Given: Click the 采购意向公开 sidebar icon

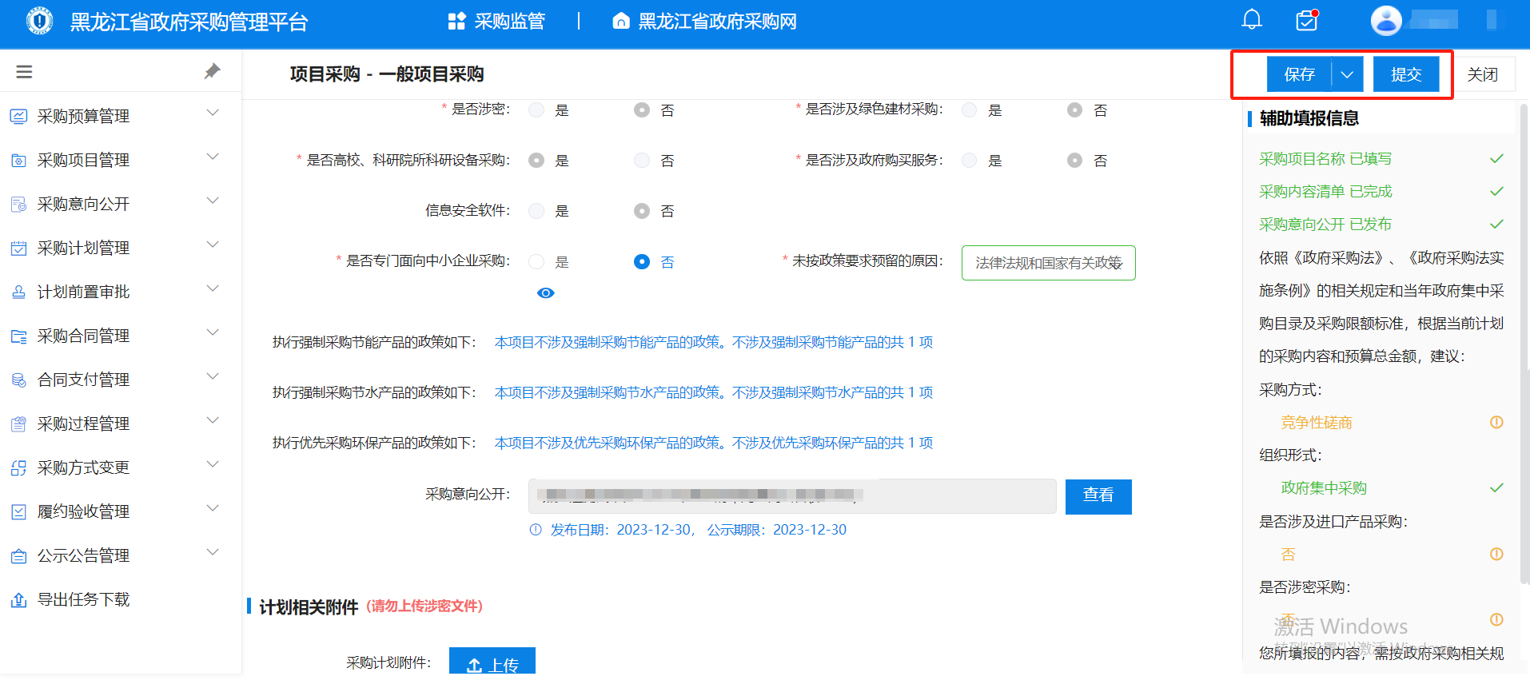Looking at the screenshot, I should (18, 205).
